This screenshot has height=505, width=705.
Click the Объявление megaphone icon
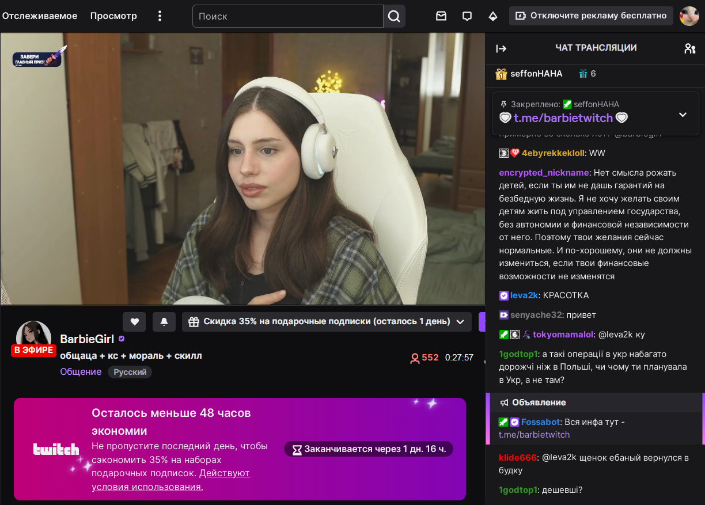[504, 403]
